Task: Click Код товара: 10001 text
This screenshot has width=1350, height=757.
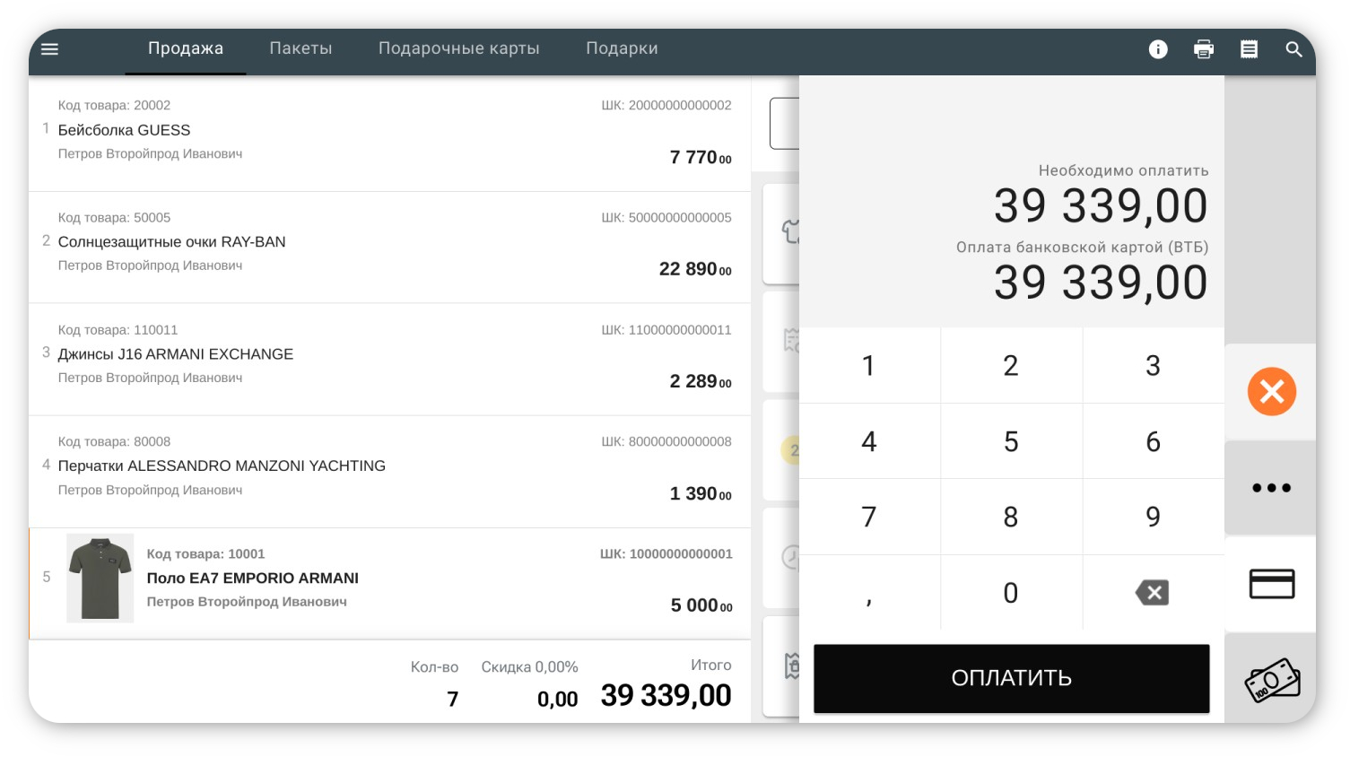Action: pyautogui.click(x=205, y=554)
